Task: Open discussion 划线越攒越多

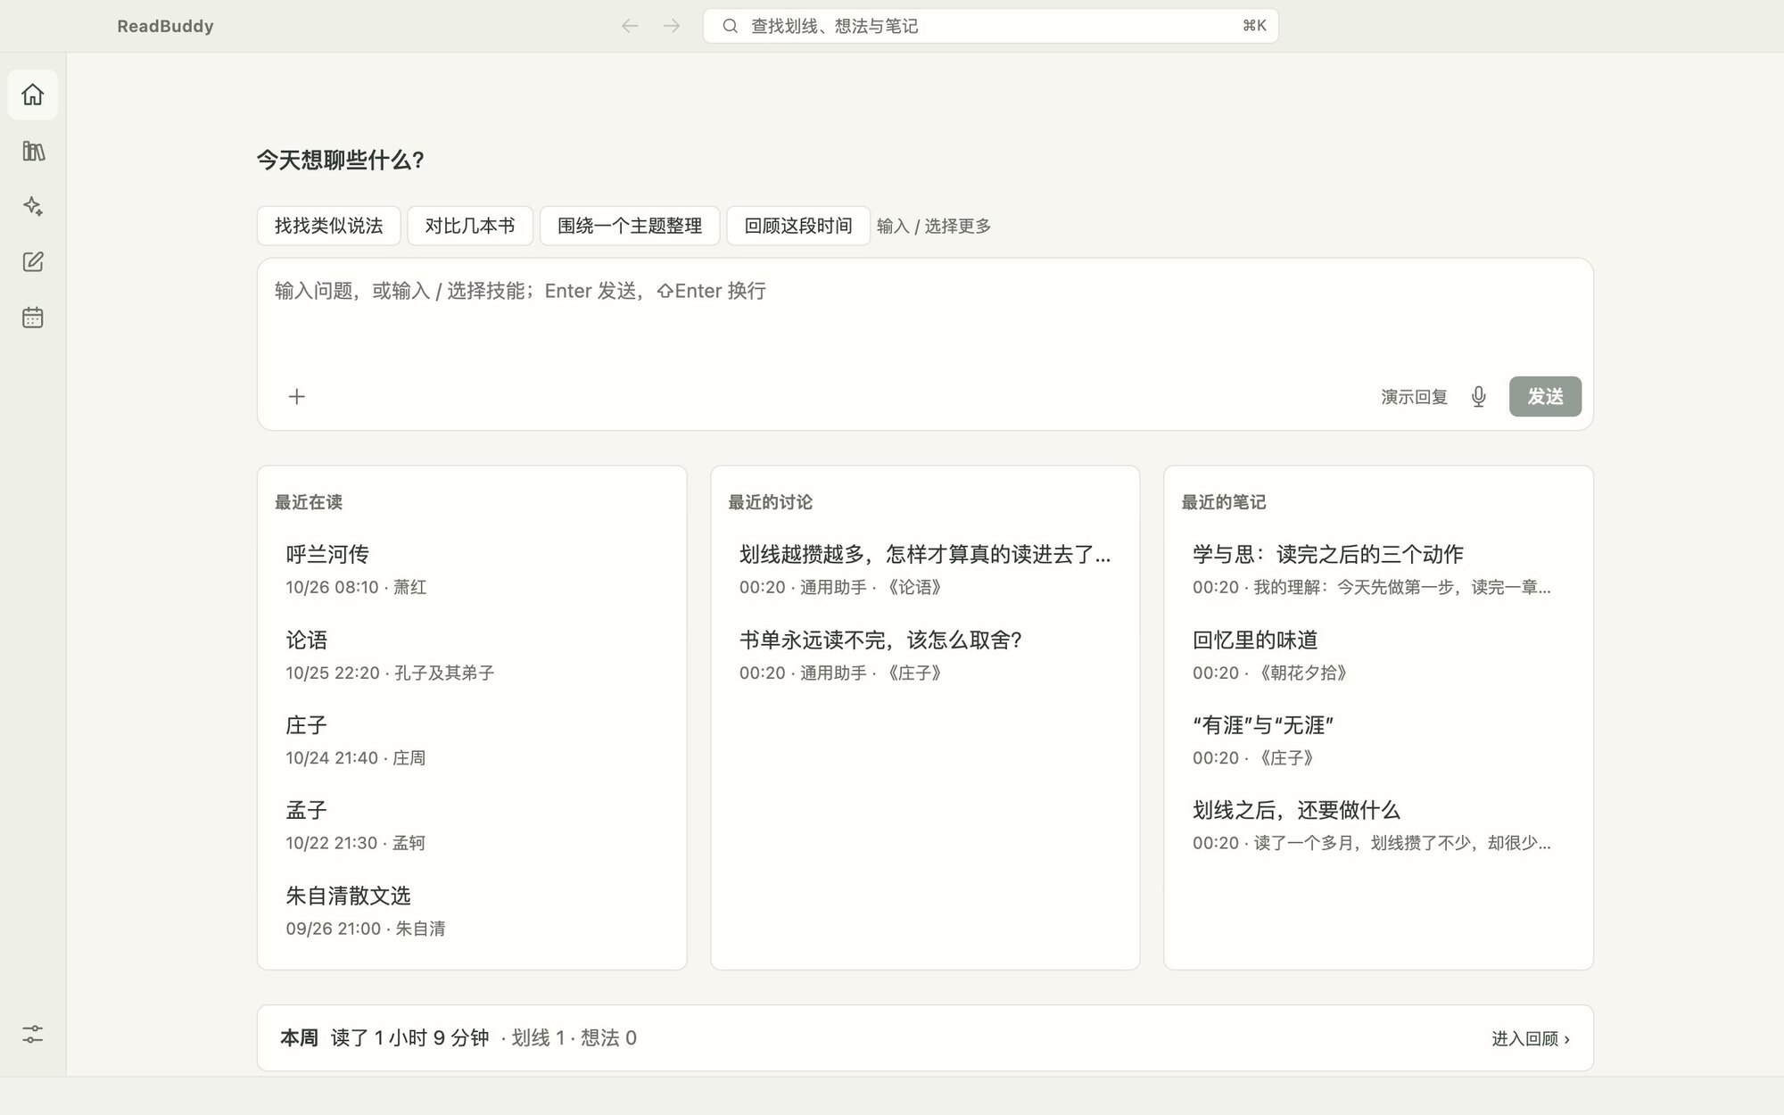Action: pos(925,569)
